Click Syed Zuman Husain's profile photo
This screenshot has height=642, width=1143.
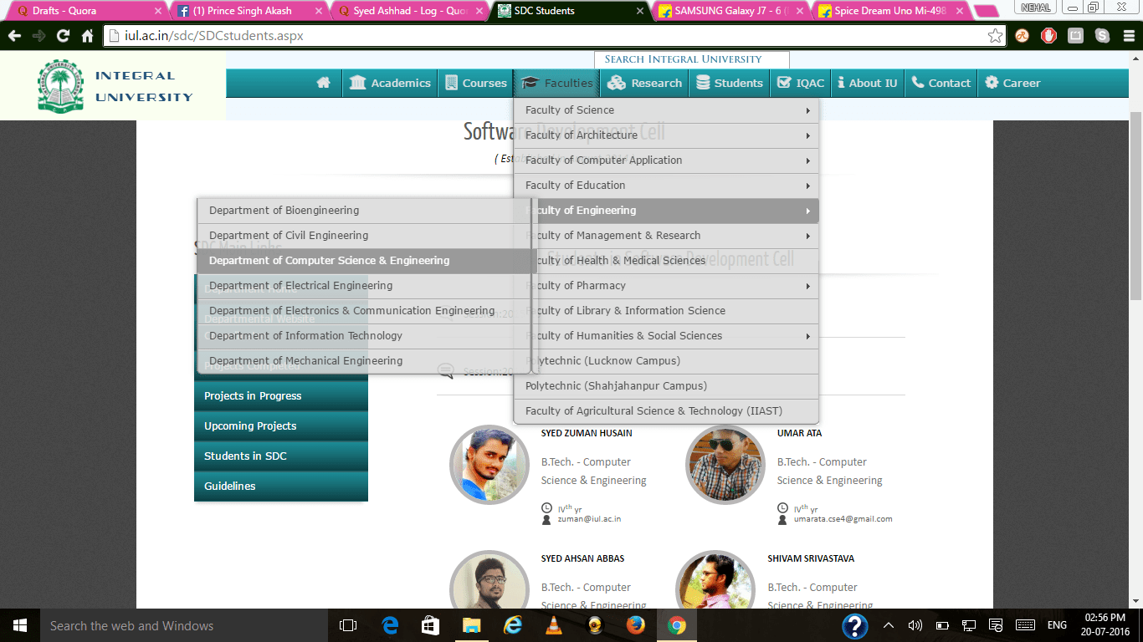pos(489,465)
